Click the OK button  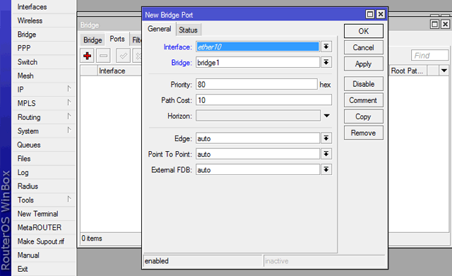pos(364,31)
